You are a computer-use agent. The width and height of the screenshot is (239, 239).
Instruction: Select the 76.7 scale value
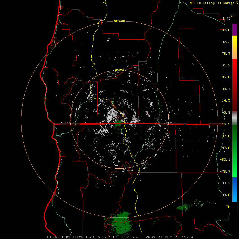coord(226,53)
